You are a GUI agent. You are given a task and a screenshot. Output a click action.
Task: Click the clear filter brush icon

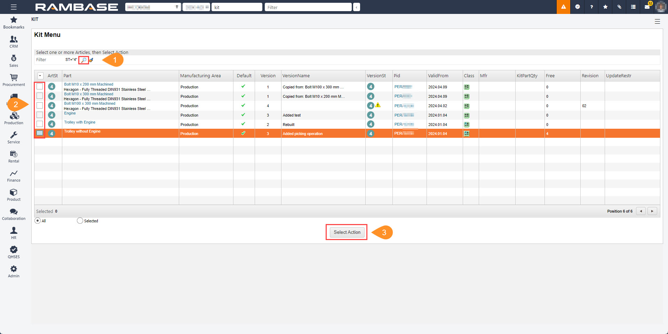click(91, 60)
